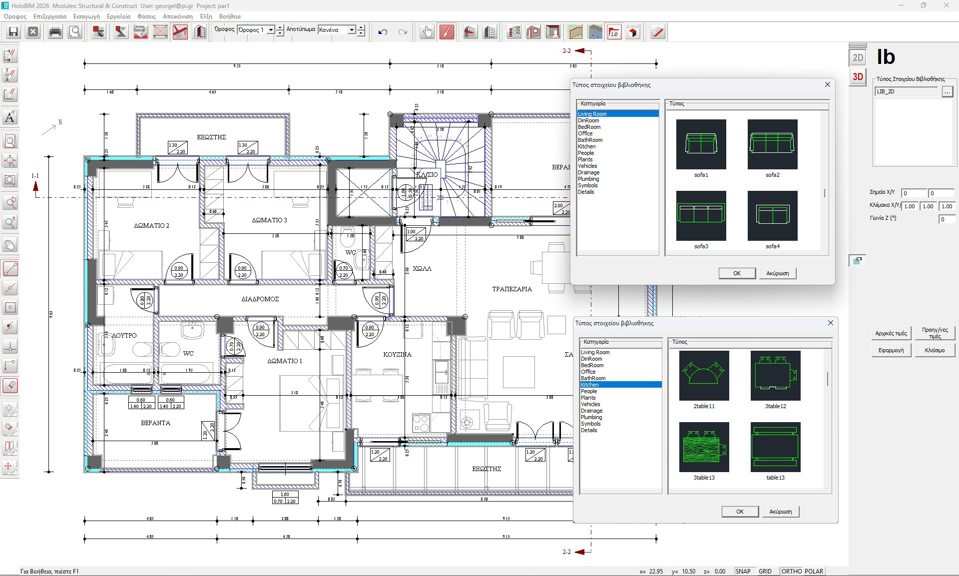Select the text tool icon 'A'
The height and width of the screenshot is (576, 959).
click(x=10, y=117)
